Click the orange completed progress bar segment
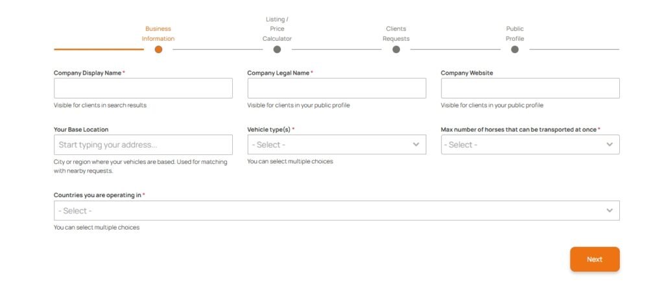The width and height of the screenshot is (664, 297). pos(99,49)
